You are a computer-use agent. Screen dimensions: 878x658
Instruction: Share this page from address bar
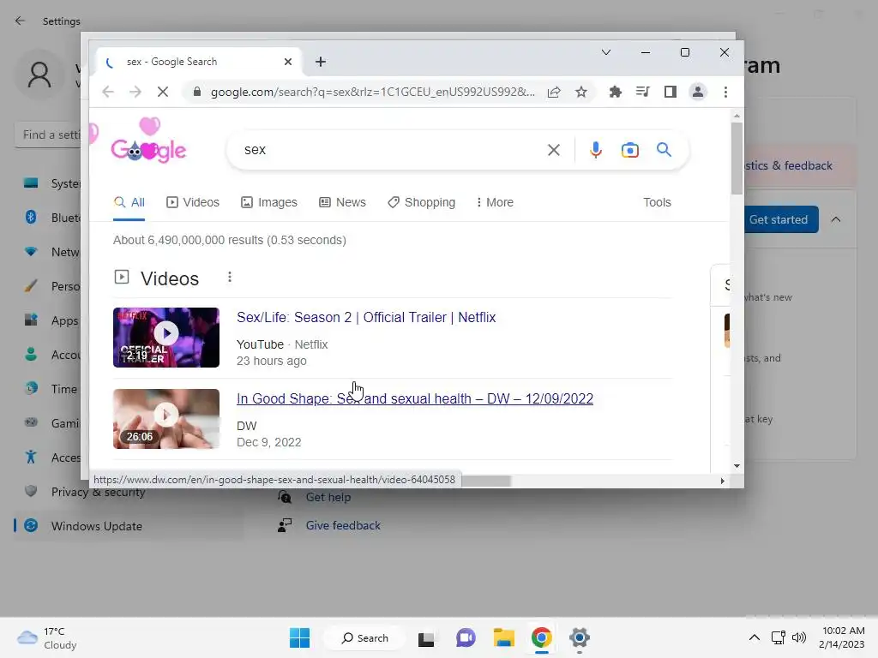point(554,92)
